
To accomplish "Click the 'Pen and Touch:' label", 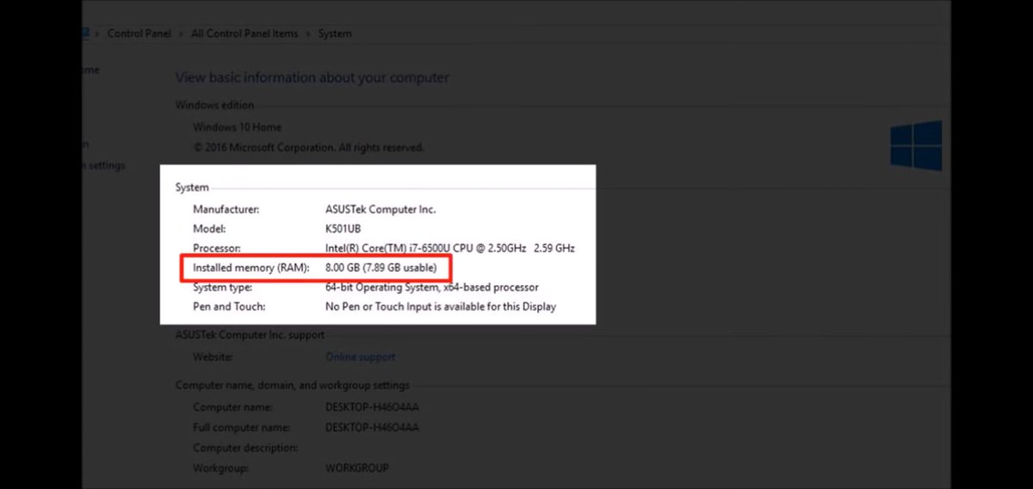I will point(229,306).
